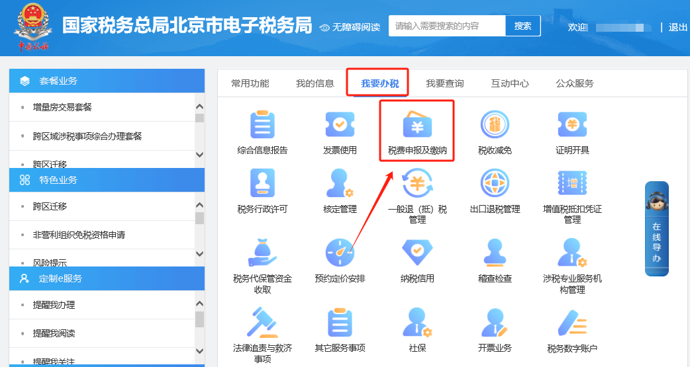Open the 开票业务 person-pen icon

tap(495, 322)
